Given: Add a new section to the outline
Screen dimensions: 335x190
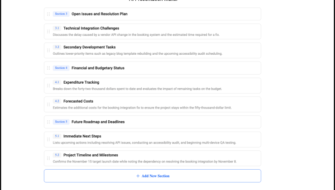Looking at the screenshot, I should click(x=153, y=176).
